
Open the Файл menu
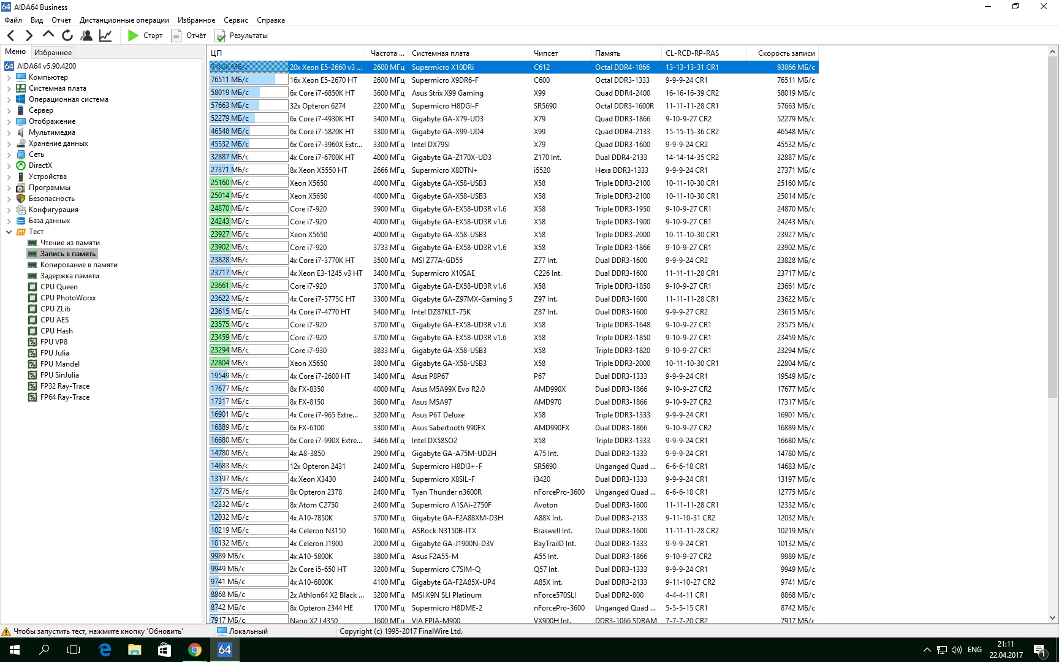pyautogui.click(x=13, y=20)
